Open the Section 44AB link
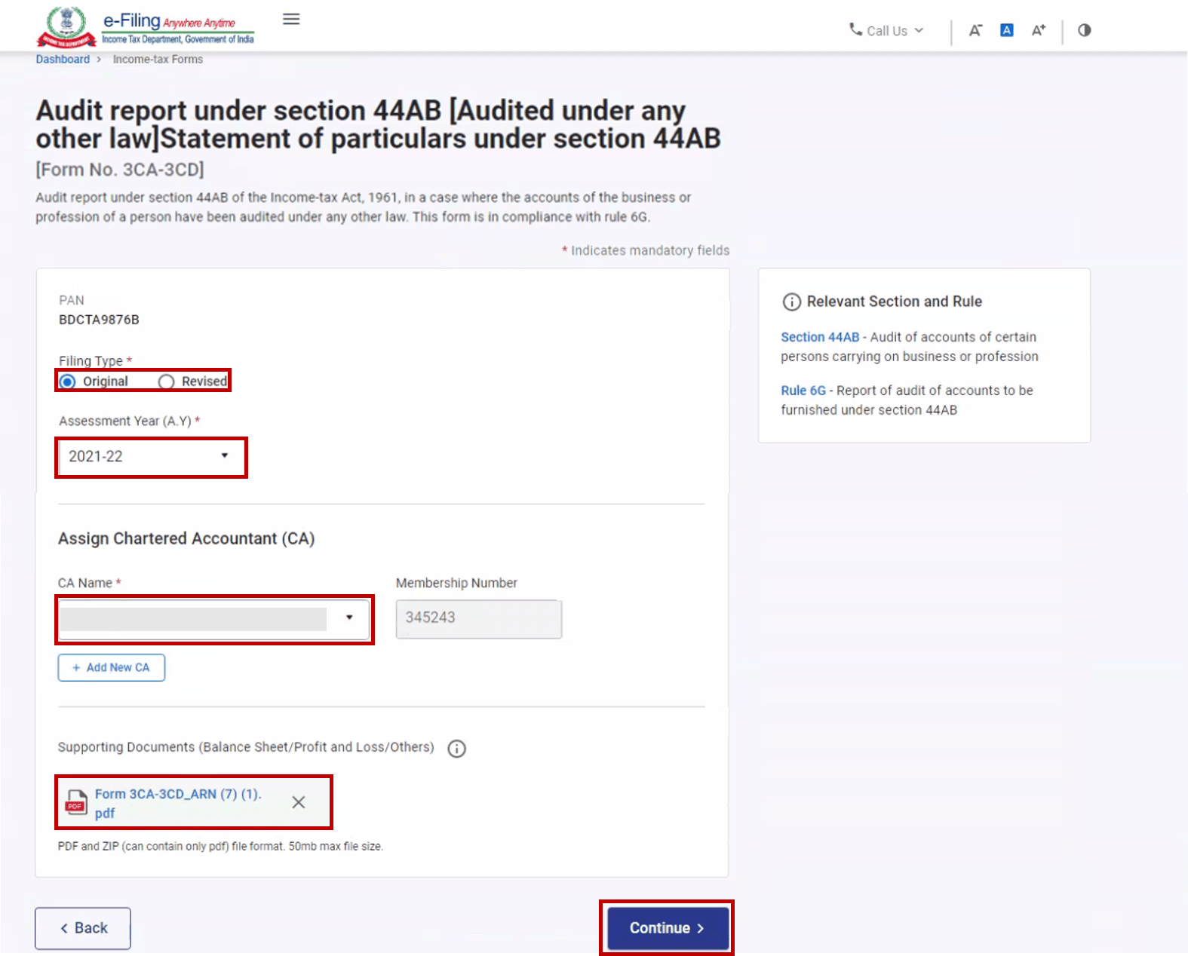 tap(819, 337)
